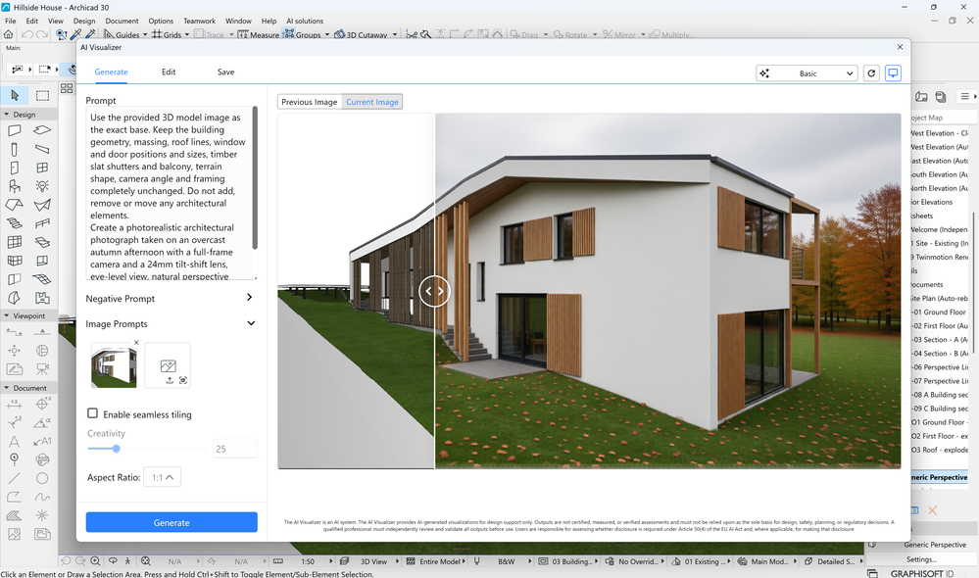
Task: Select the Door tool
Action: pyautogui.click(x=15, y=168)
